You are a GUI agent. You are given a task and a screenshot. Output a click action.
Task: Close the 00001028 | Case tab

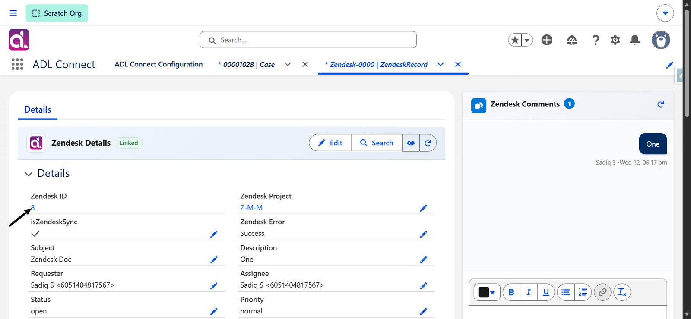coord(305,64)
